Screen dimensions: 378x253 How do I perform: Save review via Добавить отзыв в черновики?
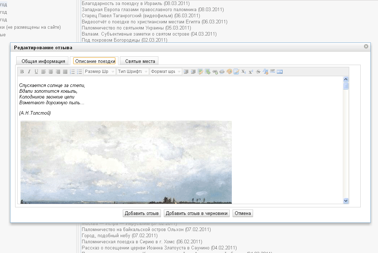tap(197, 213)
